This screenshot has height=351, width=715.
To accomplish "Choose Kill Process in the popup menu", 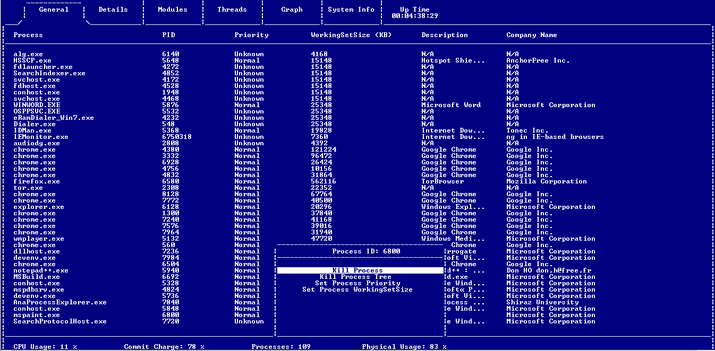I will (360, 270).
